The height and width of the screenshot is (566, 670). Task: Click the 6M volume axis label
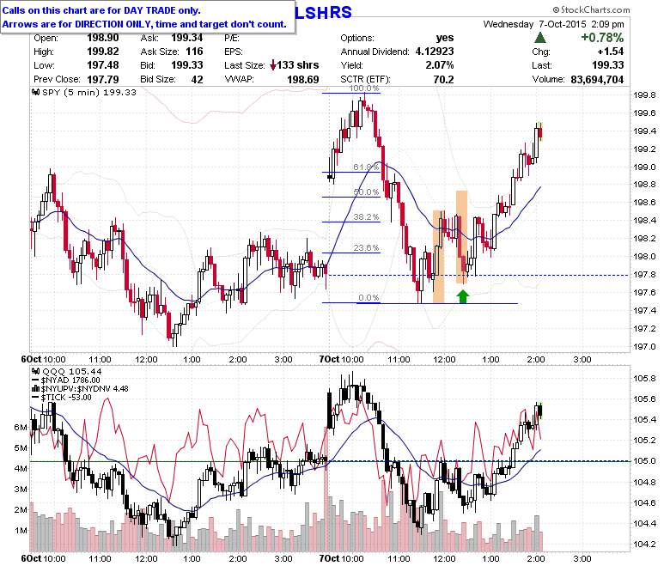pyautogui.click(x=21, y=427)
